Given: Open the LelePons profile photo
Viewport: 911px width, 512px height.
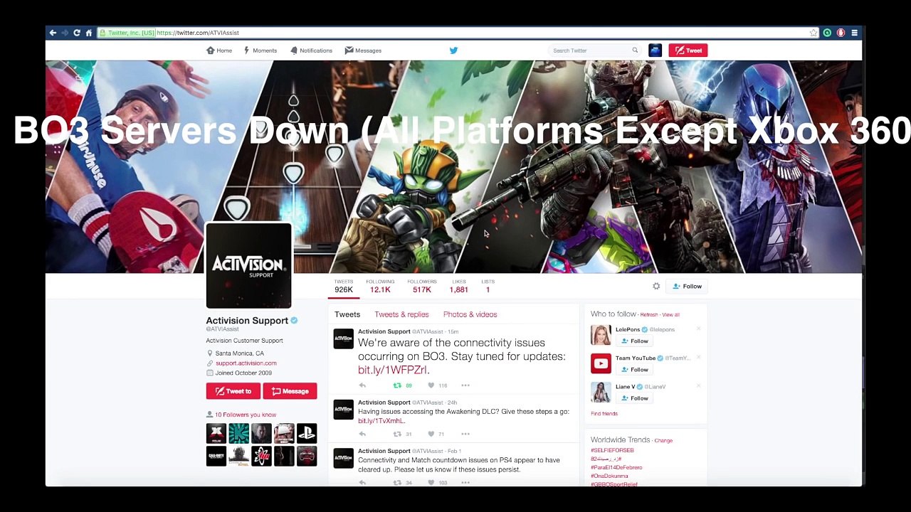Looking at the screenshot, I should click(601, 335).
